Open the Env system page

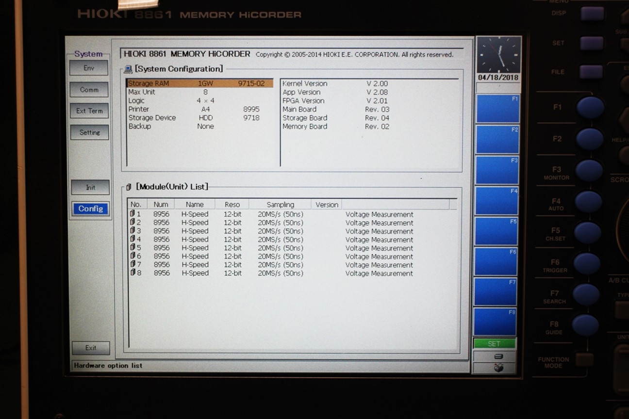89,68
